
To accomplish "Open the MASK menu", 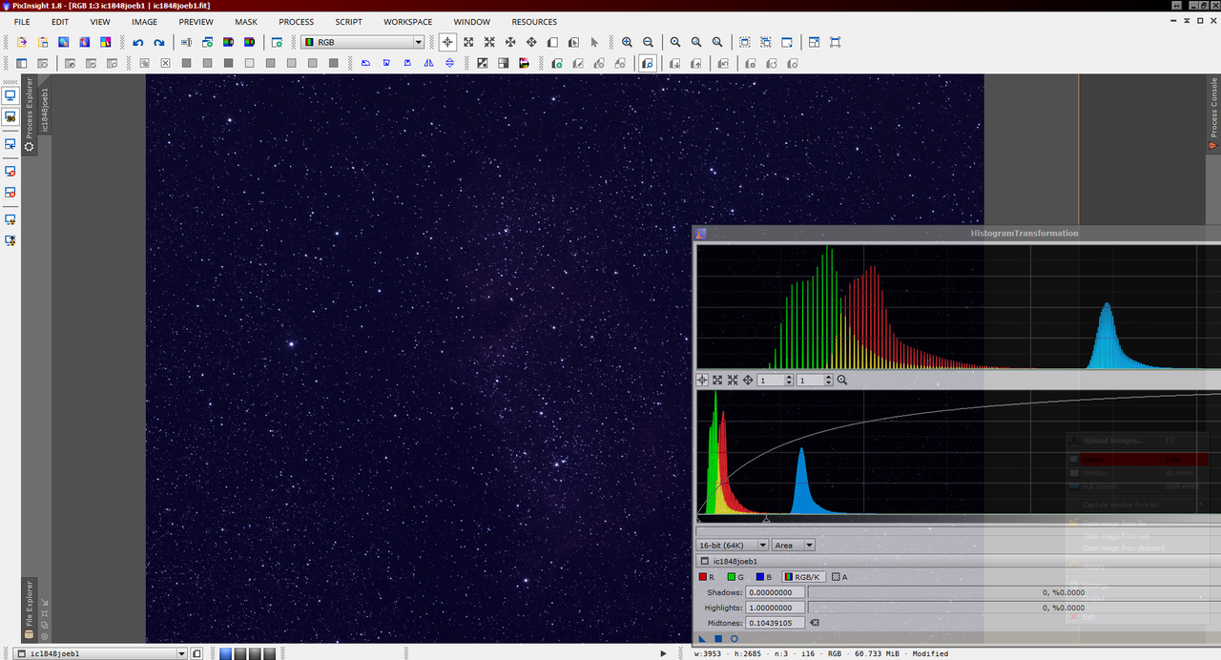I will [246, 22].
